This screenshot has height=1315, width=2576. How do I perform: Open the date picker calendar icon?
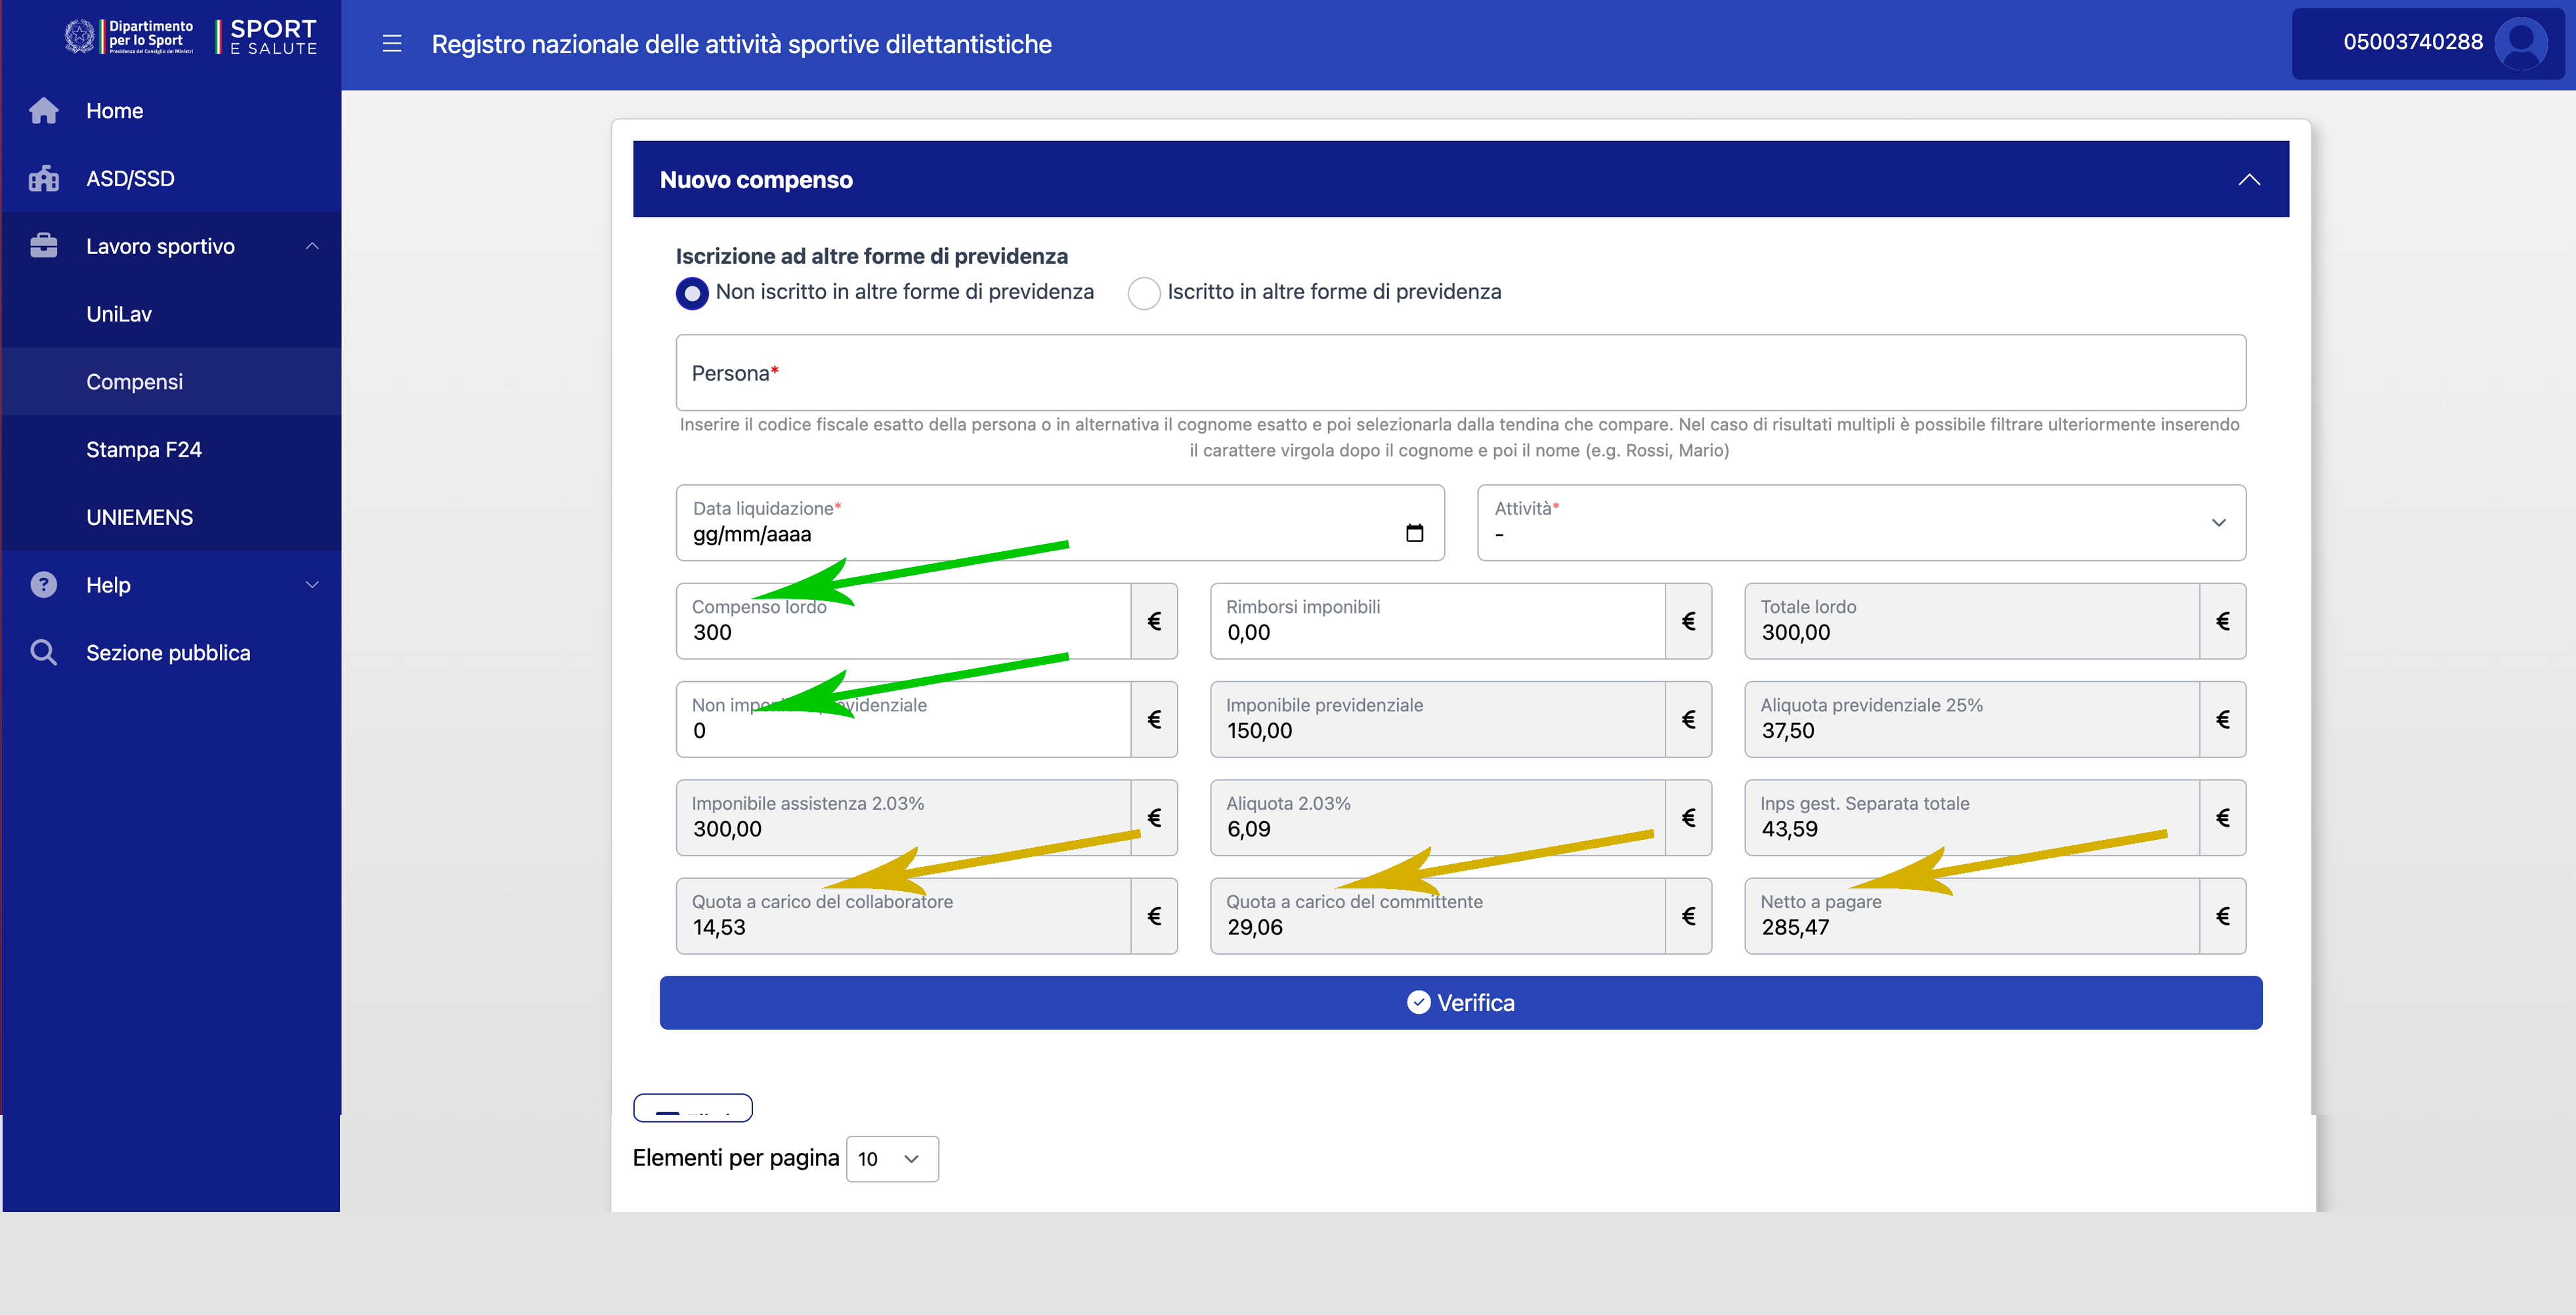[1414, 533]
